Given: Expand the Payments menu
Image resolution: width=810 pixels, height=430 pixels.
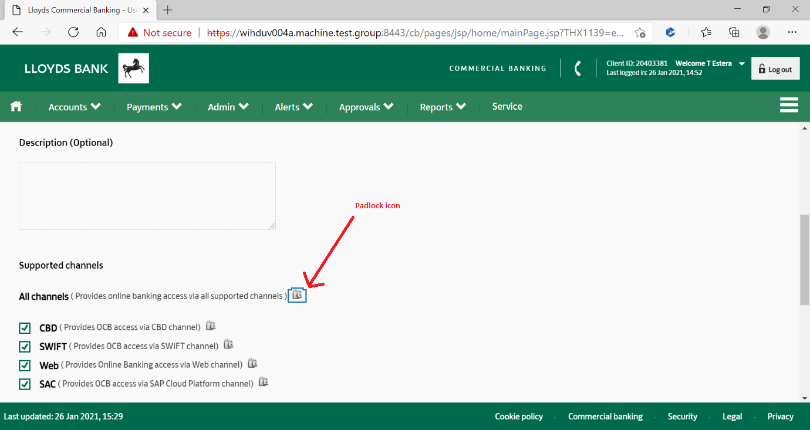Looking at the screenshot, I should [x=154, y=107].
